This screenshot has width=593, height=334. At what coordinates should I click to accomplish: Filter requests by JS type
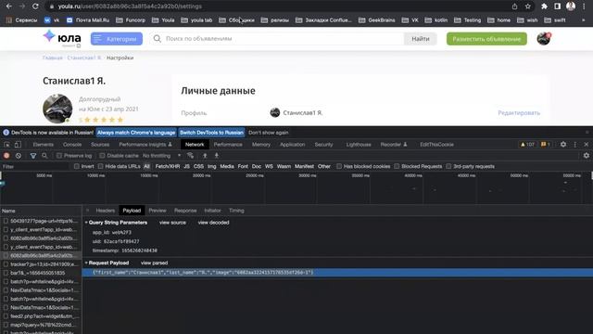[187, 166]
